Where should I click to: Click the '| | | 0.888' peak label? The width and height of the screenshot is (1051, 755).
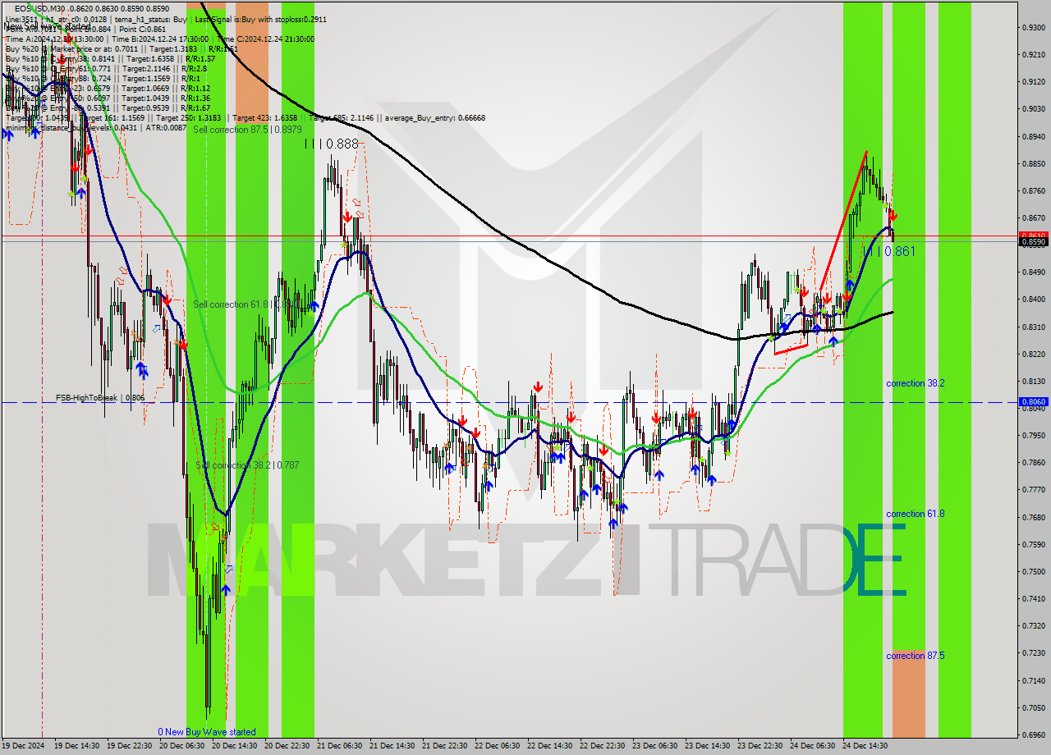coord(332,144)
